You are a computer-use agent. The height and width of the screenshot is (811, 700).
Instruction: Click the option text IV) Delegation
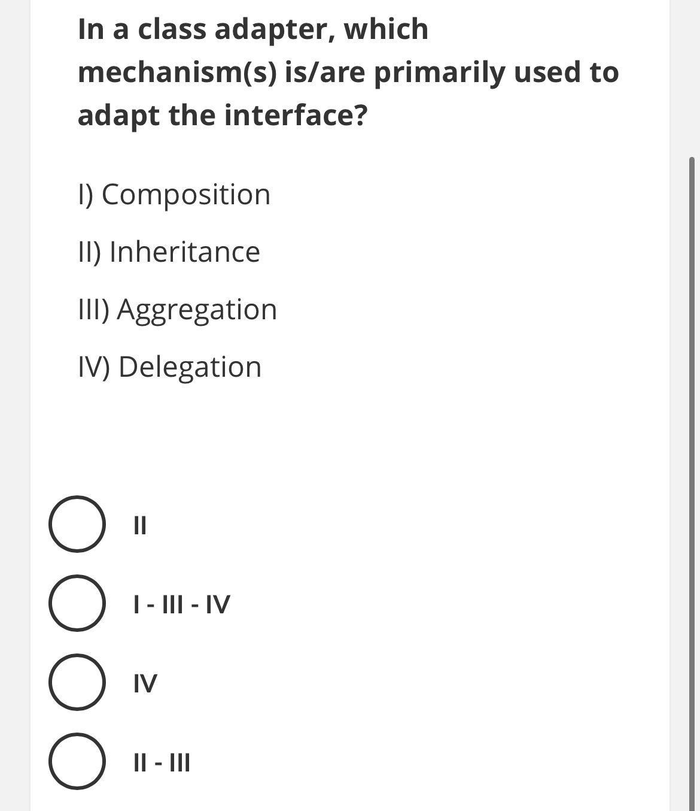point(169,367)
